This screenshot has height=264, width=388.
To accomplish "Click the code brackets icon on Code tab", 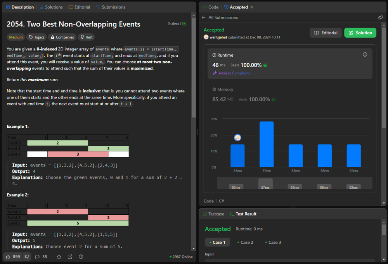I will click(x=204, y=7).
